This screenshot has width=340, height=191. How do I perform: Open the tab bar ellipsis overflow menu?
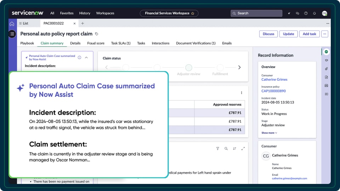328,23
